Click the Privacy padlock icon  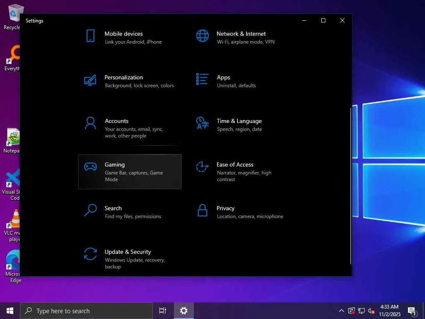[x=202, y=211]
